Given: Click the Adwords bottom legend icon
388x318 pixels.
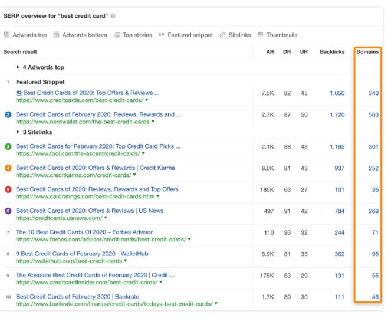Looking at the screenshot, I should coord(57,35).
